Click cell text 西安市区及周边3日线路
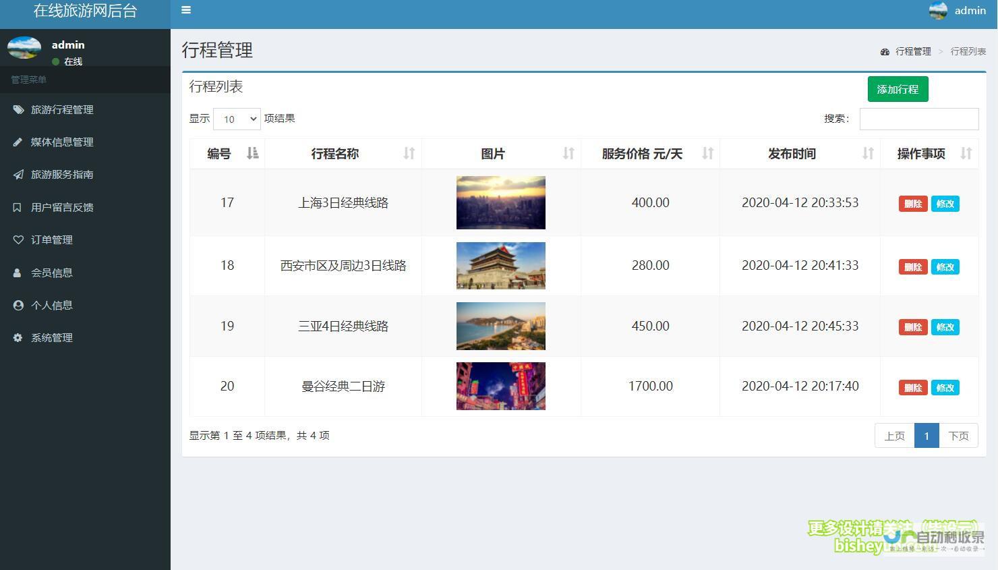 click(343, 266)
